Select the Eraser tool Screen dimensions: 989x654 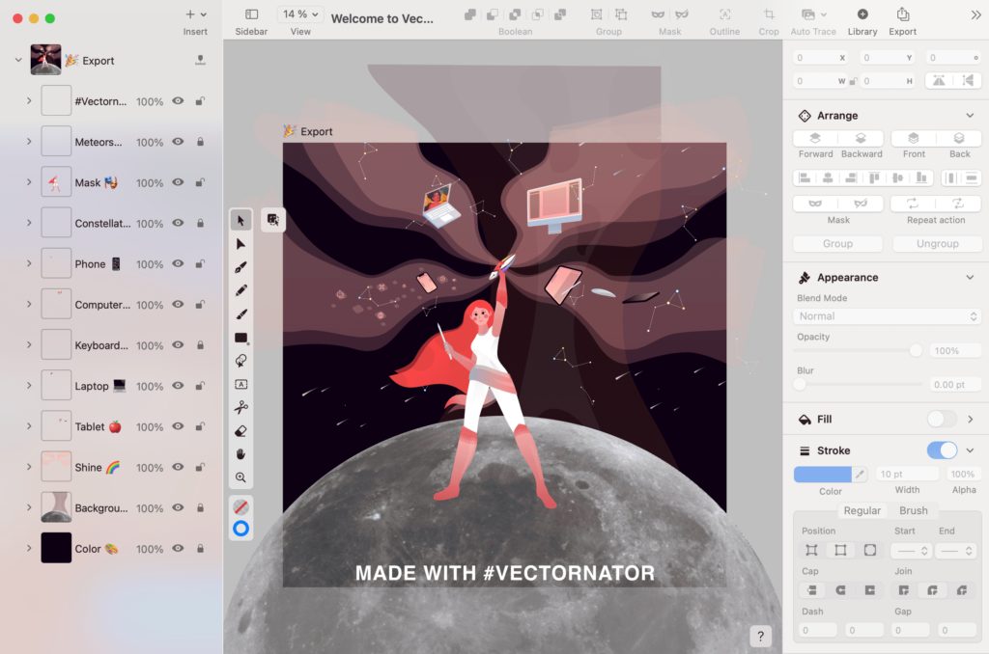(x=240, y=431)
